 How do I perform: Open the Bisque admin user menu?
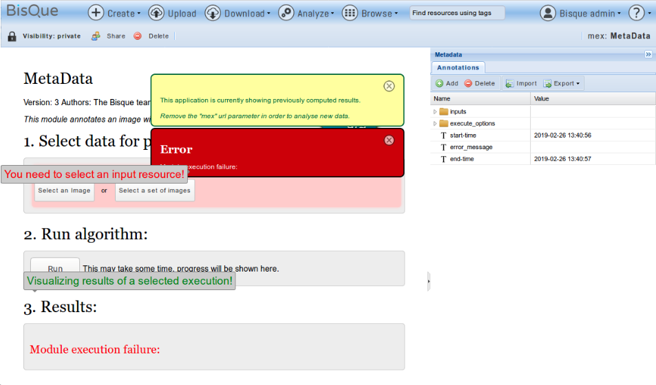(x=581, y=13)
